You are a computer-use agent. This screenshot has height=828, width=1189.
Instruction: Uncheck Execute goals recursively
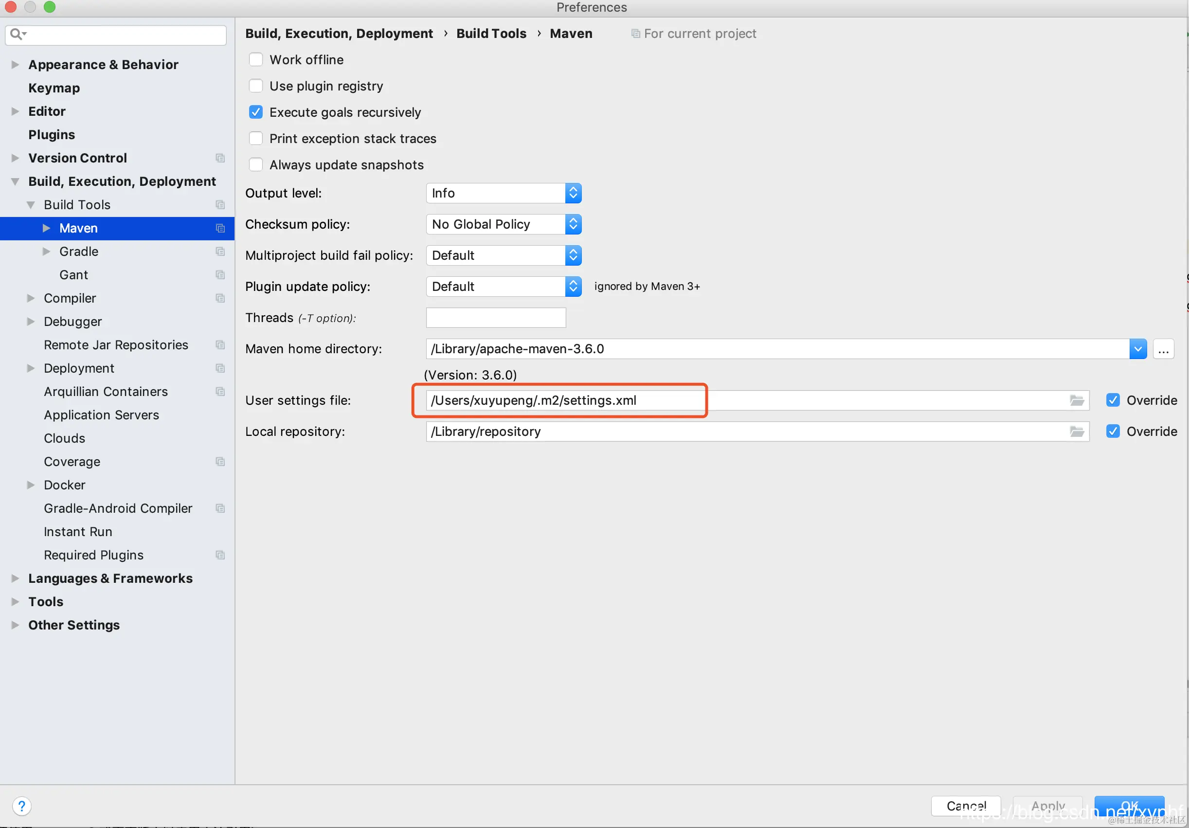256,112
